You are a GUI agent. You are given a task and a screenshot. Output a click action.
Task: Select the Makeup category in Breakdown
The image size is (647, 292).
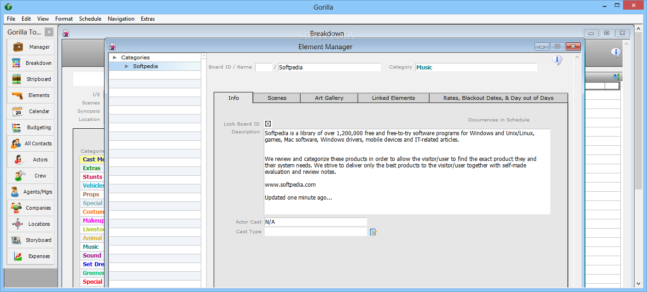coord(93,221)
